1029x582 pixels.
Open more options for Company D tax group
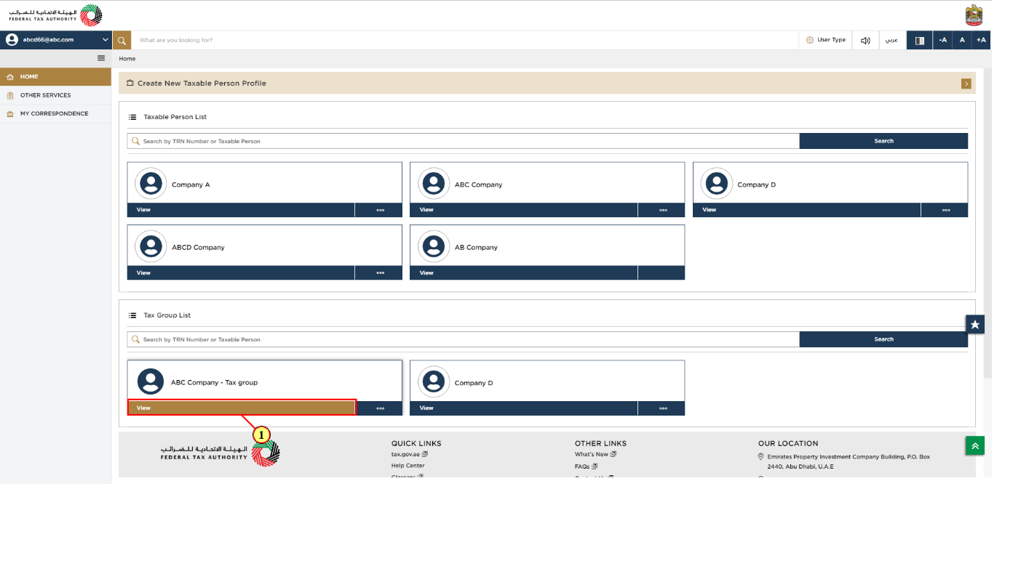coord(663,408)
